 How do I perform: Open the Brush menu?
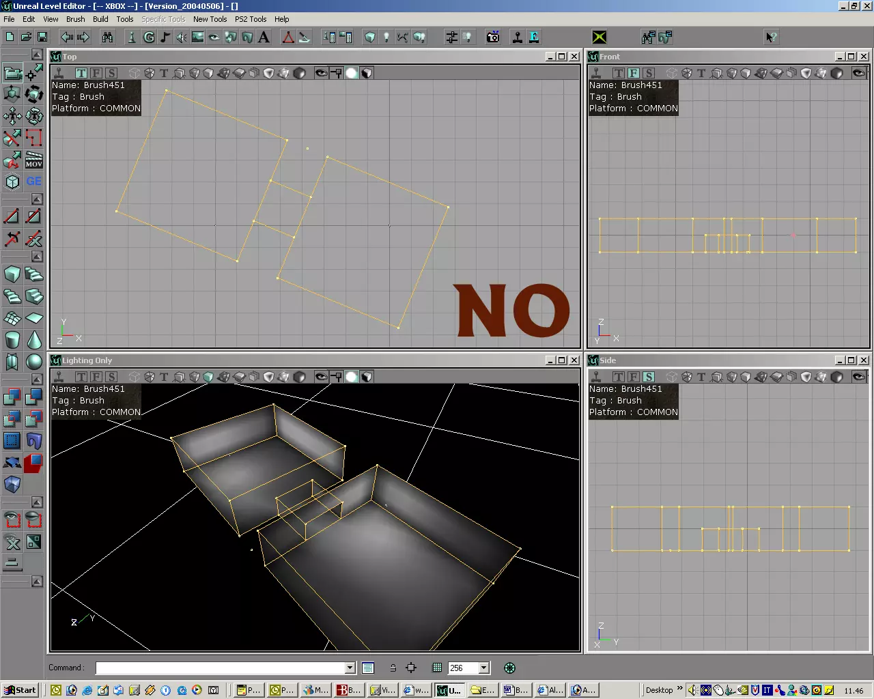point(75,19)
